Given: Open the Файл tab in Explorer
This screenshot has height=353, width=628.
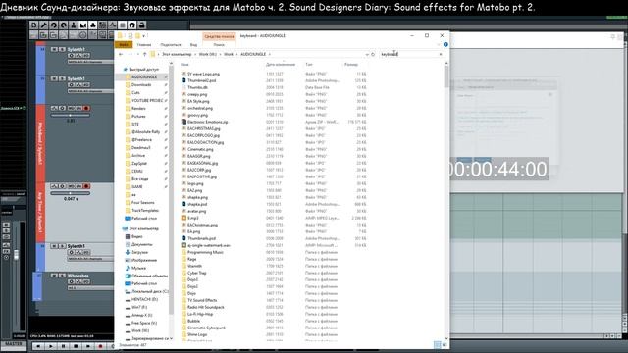Looking at the screenshot, I should coord(124,45).
